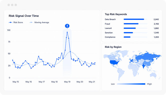Image resolution: width=166 pixels, height=95 pixels.
Task: Click the Fraud keyword bar
Action: 135,24
